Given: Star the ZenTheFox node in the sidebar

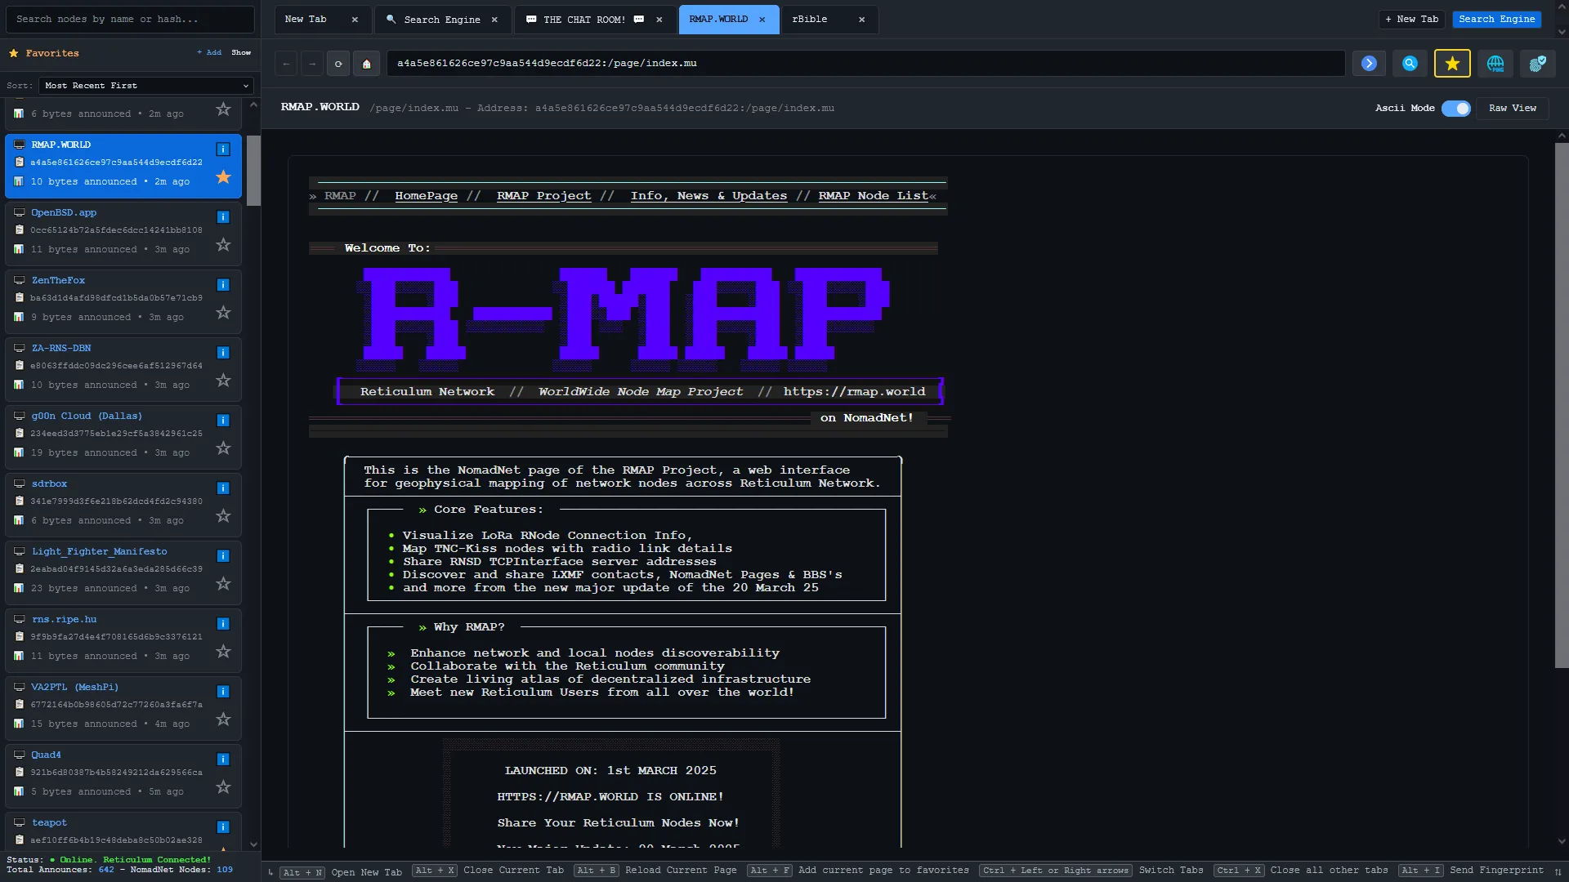Looking at the screenshot, I should [x=222, y=312].
